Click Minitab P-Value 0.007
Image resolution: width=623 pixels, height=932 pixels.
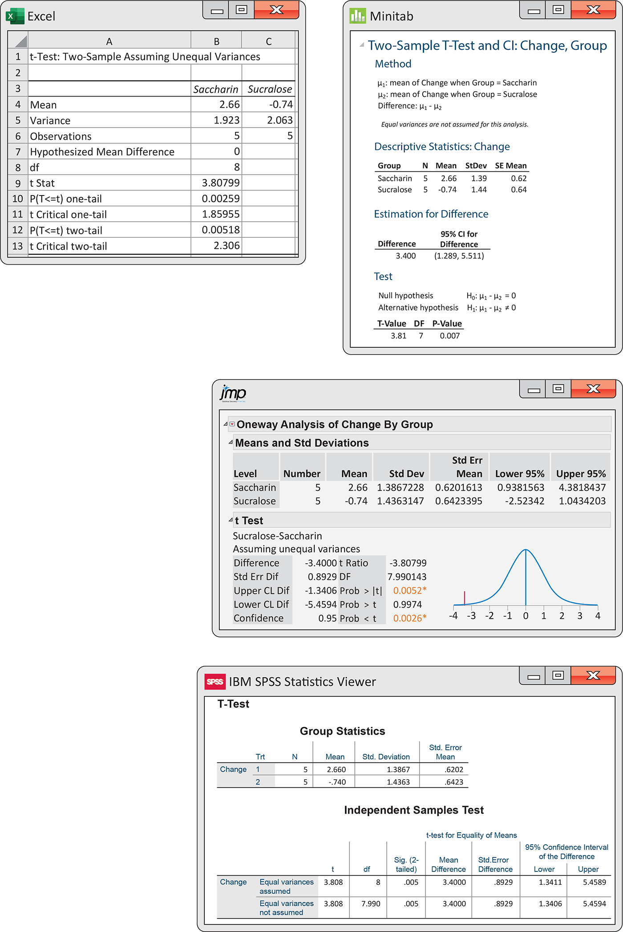(x=450, y=336)
